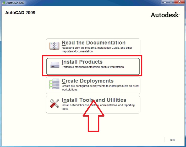The height and width of the screenshot is (147, 186).
Task: Open the Read the Documentation heading
Action: point(94,43)
